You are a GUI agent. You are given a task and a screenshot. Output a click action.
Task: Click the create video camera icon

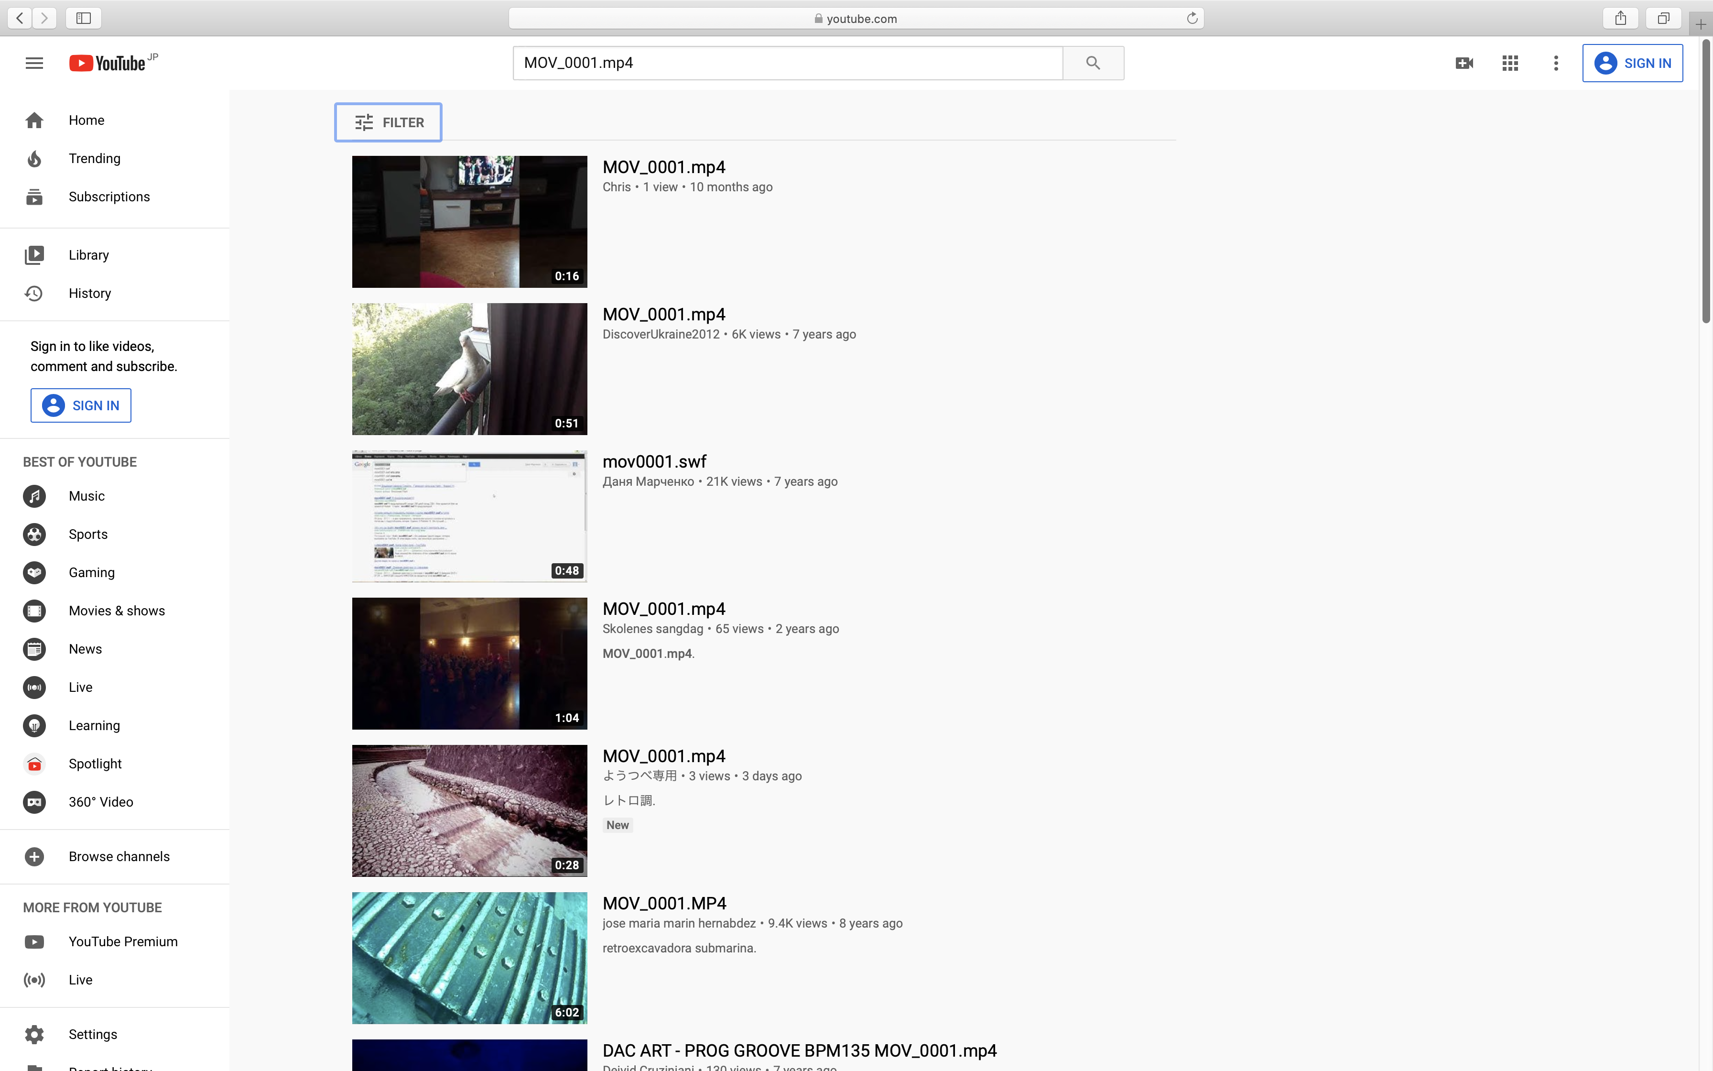pos(1464,63)
